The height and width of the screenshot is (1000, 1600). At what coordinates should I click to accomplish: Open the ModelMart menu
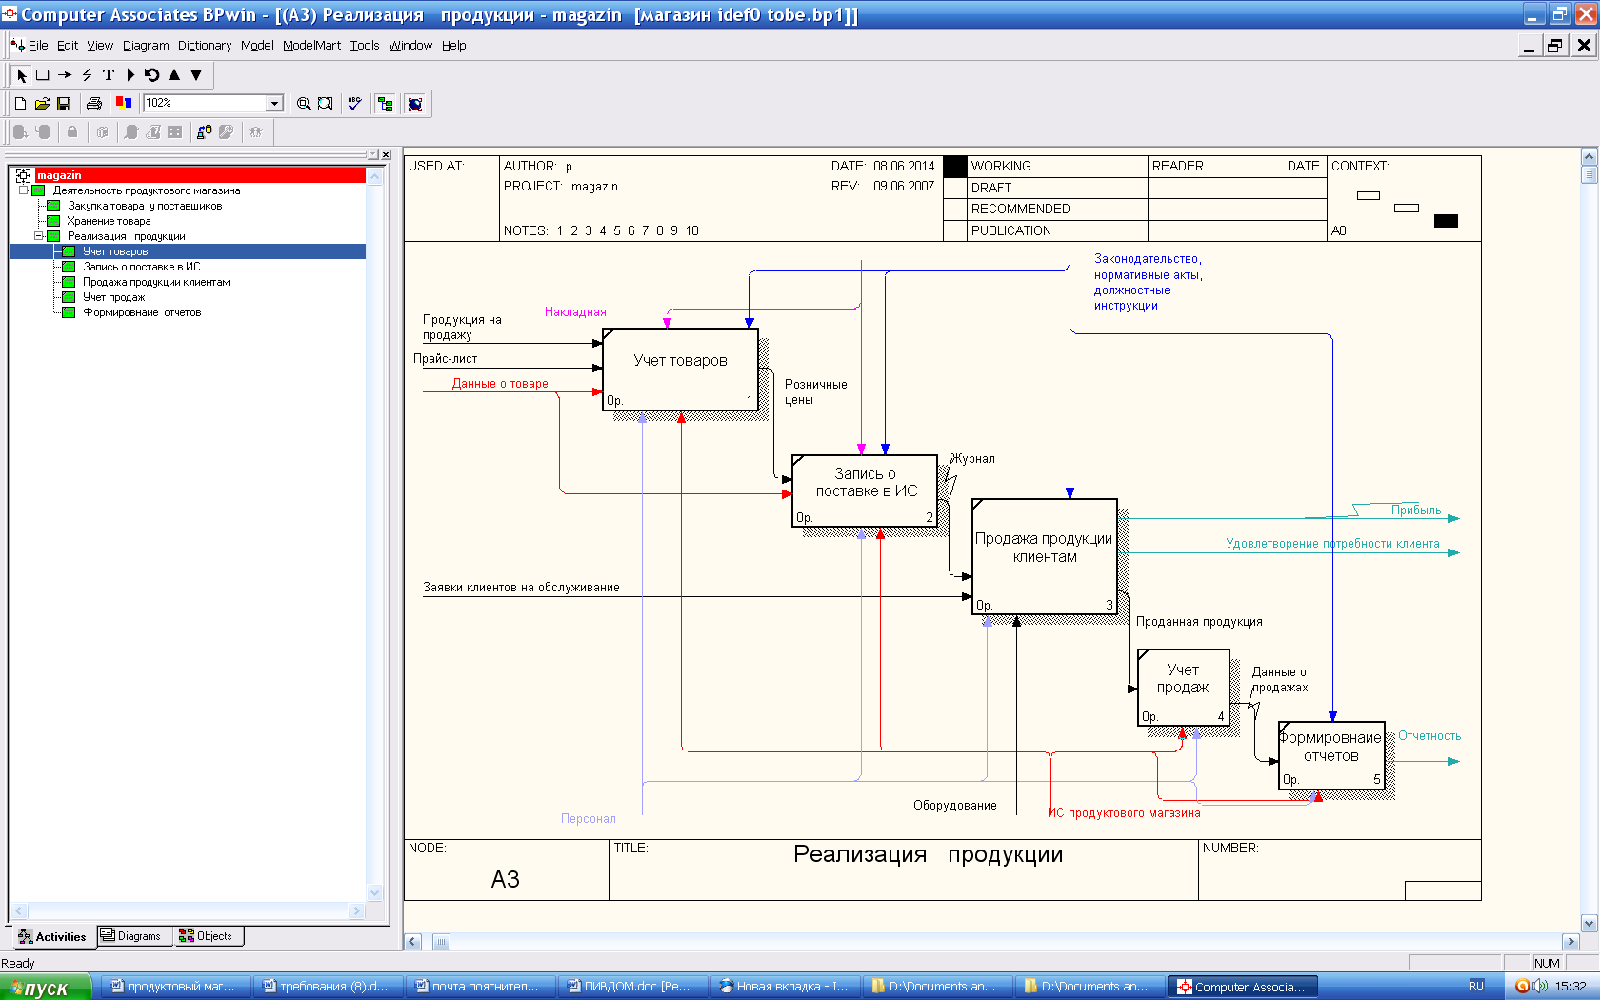(x=311, y=45)
